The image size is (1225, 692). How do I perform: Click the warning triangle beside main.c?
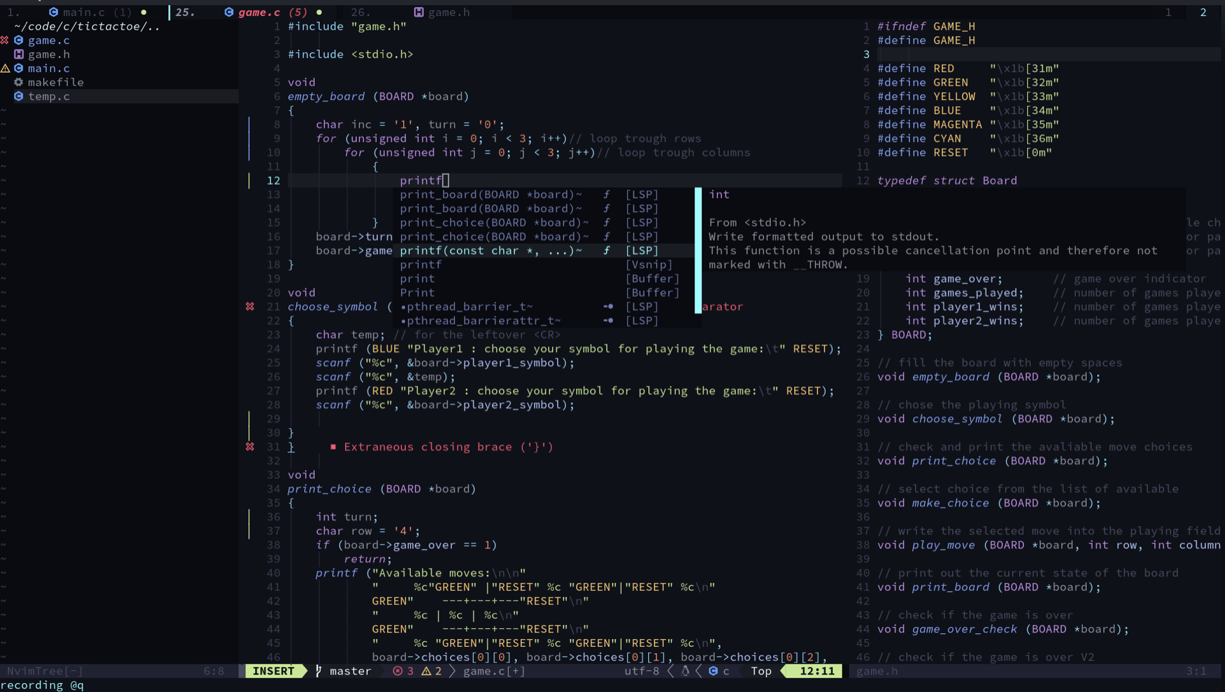(x=5, y=68)
